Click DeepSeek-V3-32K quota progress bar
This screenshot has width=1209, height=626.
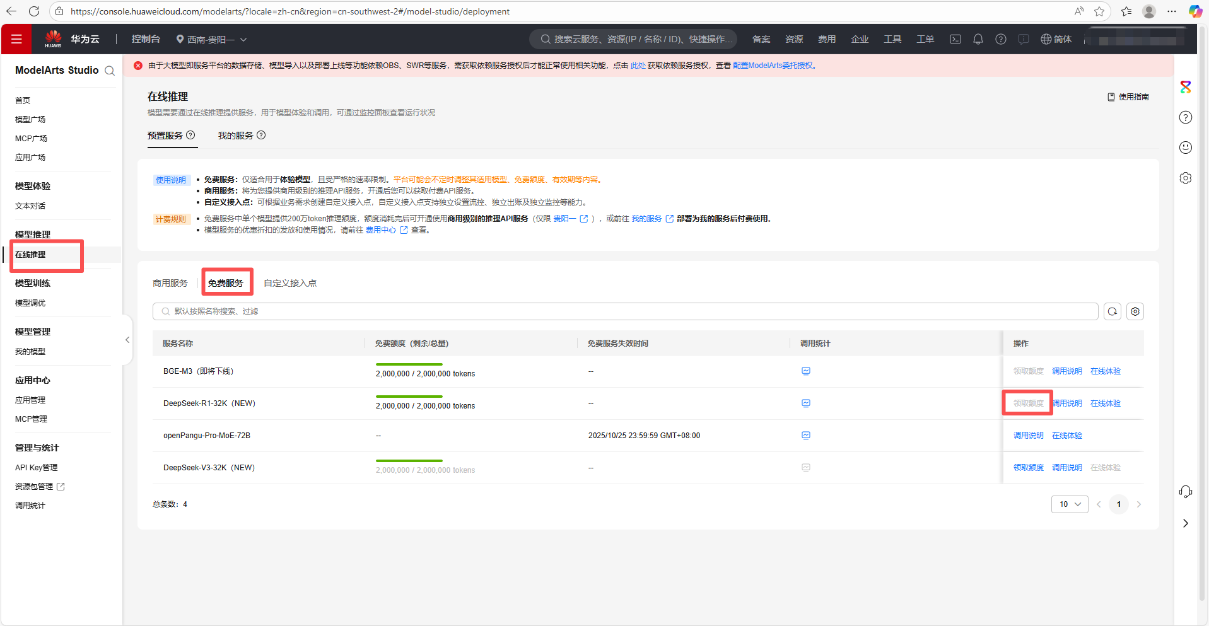click(x=409, y=461)
